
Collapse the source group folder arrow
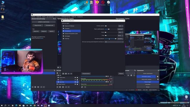tap(57, 75)
